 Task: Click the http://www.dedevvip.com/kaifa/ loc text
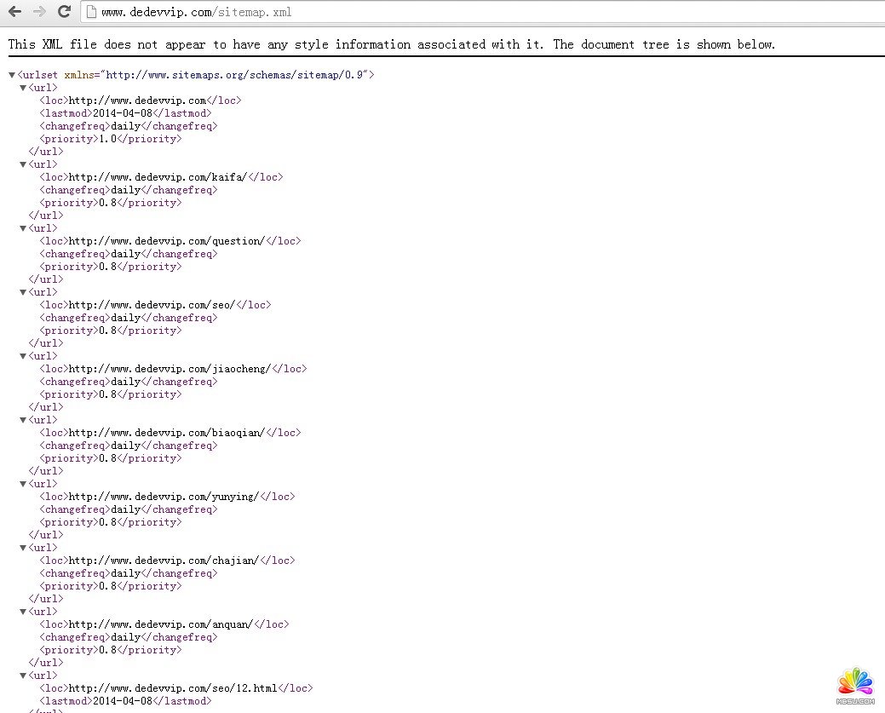[158, 177]
